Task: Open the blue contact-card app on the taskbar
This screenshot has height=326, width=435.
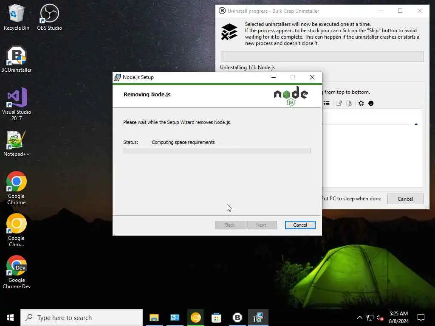Action: pos(175,318)
